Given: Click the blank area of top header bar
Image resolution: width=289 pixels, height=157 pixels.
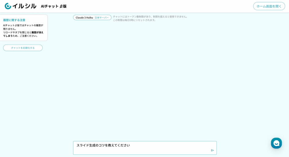Looking at the screenshot, I should [160, 6].
